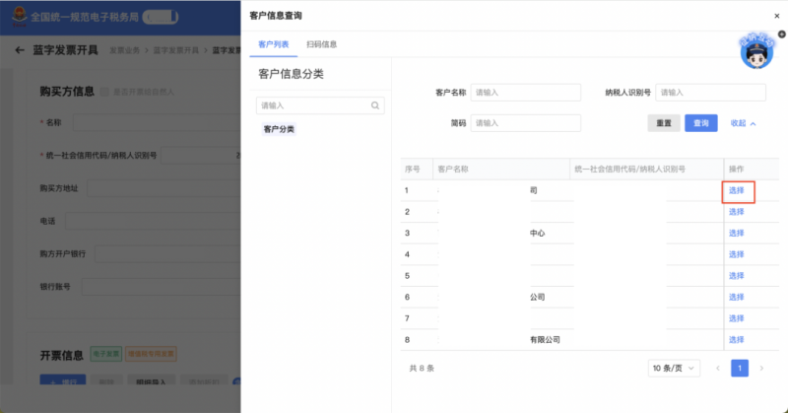Click the 明细导入 button in background
Screen dimensions: 788x413
[152, 380]
